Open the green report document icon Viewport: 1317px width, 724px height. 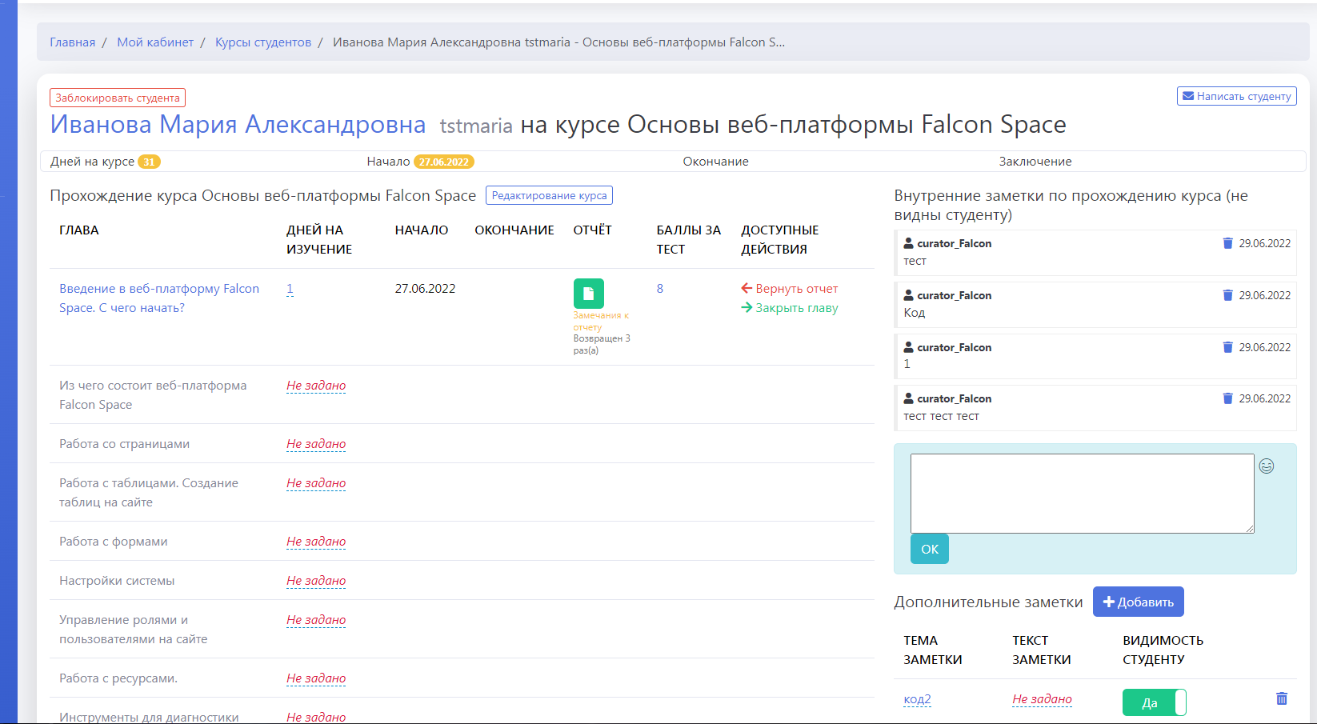(x=588, y=294)
